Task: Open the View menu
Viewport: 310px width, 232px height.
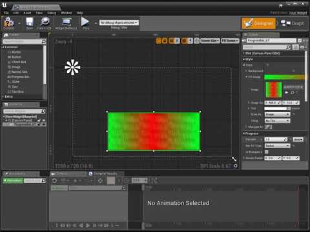Action: point(39,13)
